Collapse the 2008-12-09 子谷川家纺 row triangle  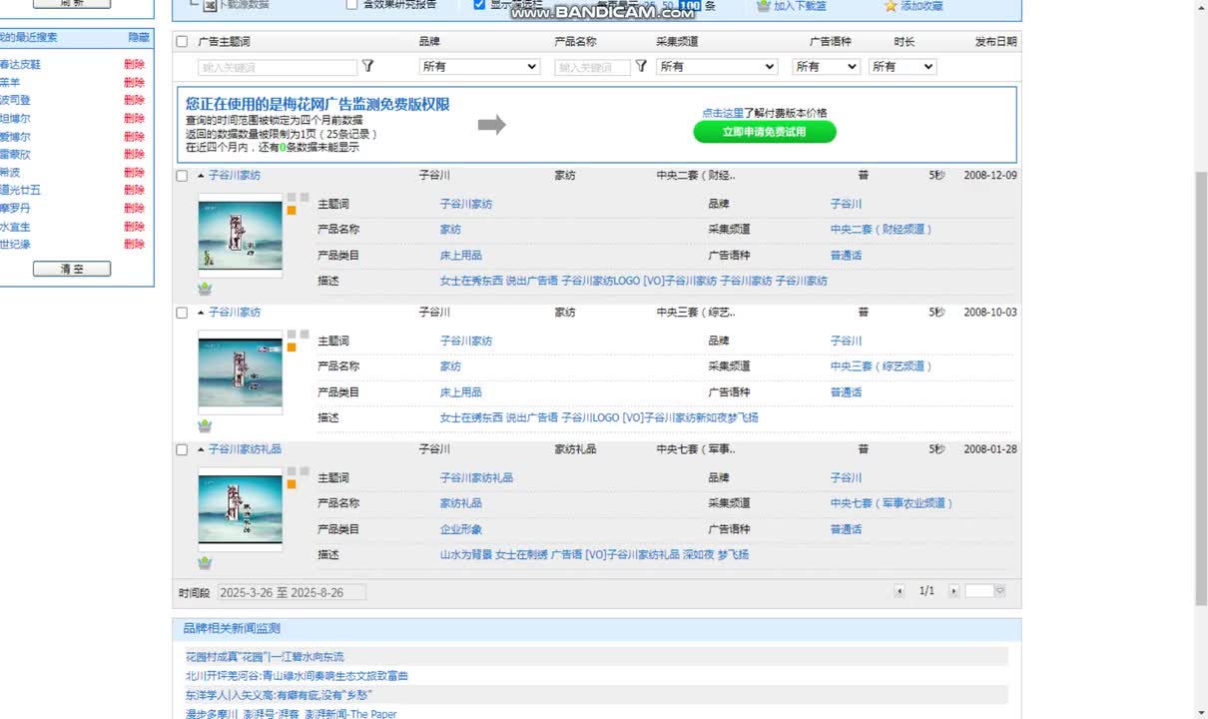tap(201, 176)
